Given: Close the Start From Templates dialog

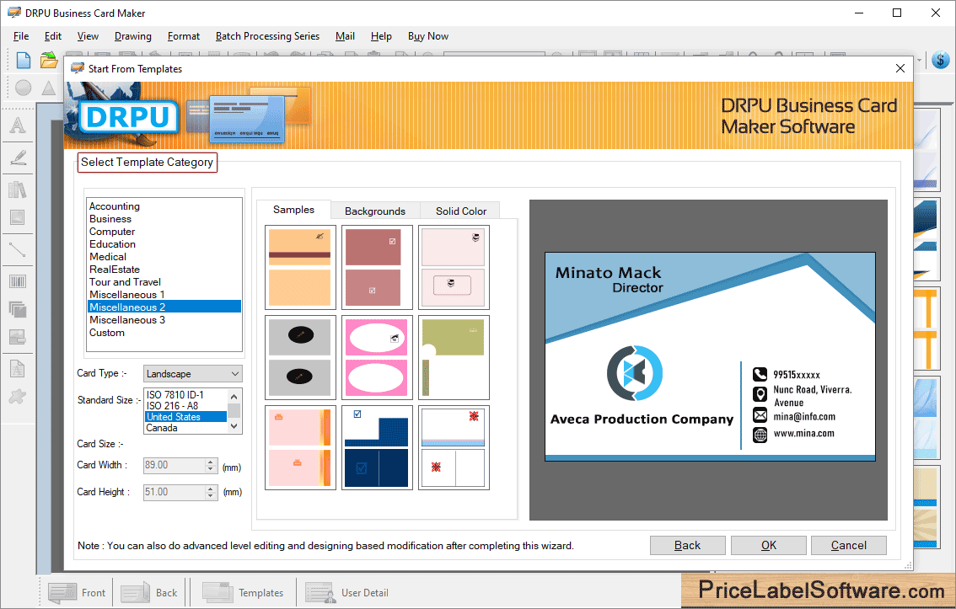Looking at the screenshot, I should (x=900, y=68).
